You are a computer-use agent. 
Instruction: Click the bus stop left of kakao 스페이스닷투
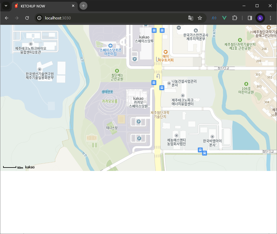click(x=154, y=30)
